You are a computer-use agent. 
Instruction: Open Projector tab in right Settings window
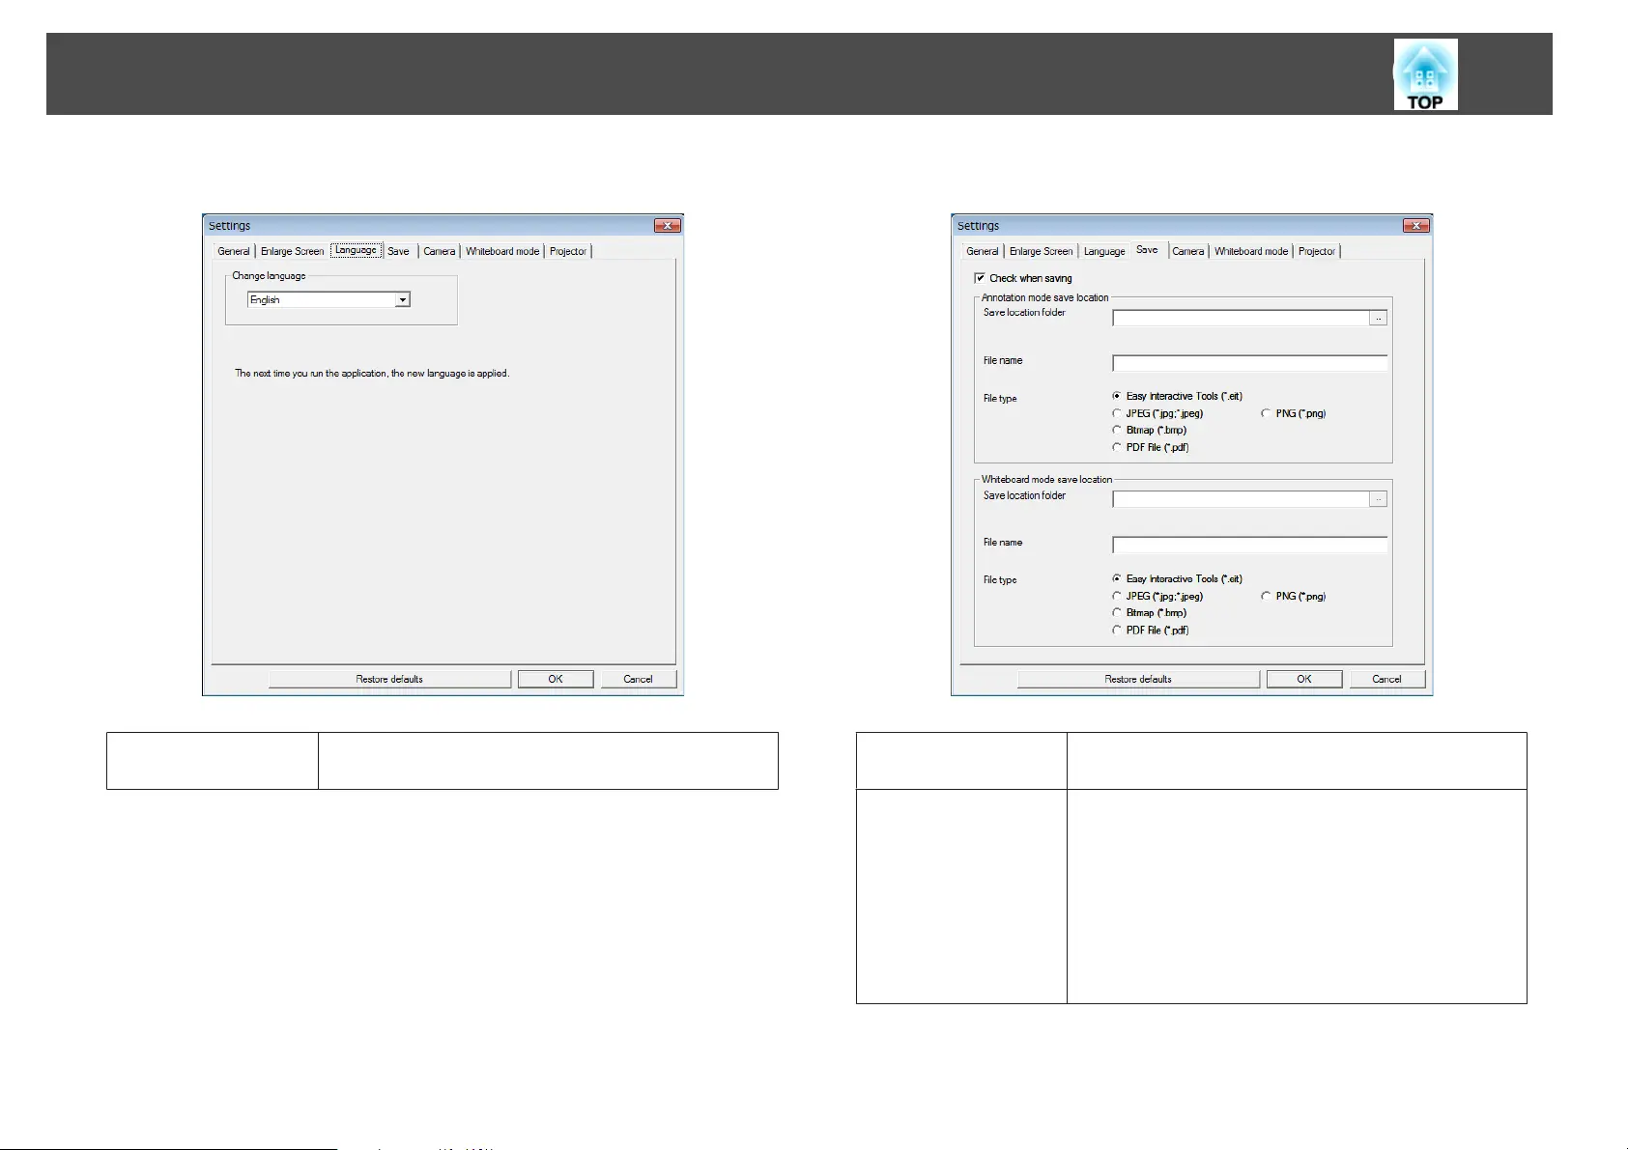click(1317, 251)
